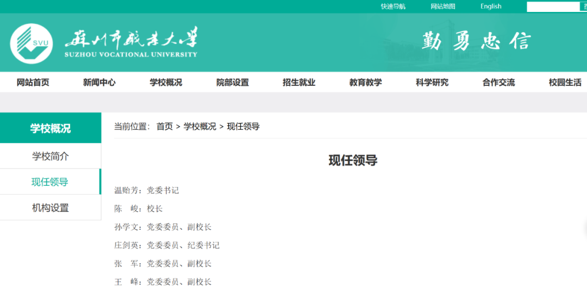
Task: Open the 新闻中心 menu item
Action: click(99, 83)
